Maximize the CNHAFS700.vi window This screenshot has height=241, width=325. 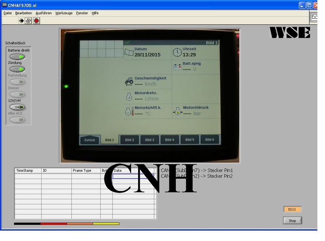click(x=310, y=5)
